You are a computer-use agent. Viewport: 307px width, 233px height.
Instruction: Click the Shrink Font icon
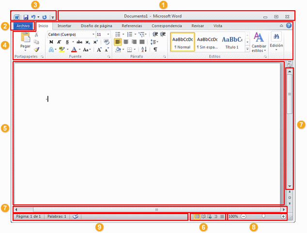tap(107, 49)
